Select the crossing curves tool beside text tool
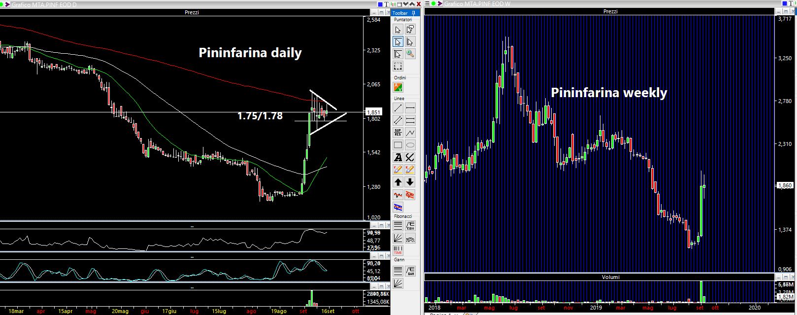797x315 pixels. pos(410,157)
